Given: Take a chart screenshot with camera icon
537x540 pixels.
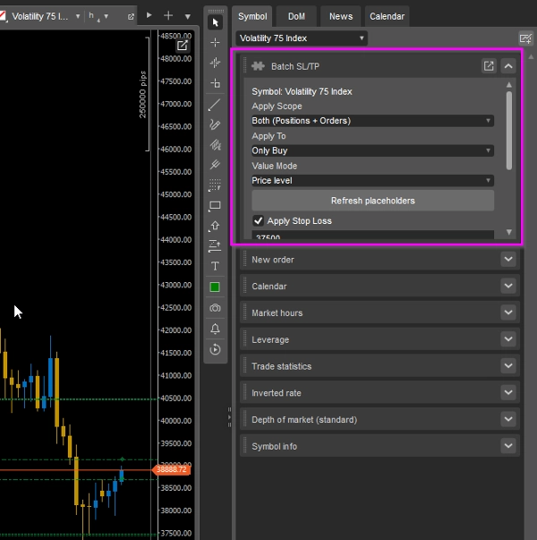Looking at the screenshot, I should (215, 308).
